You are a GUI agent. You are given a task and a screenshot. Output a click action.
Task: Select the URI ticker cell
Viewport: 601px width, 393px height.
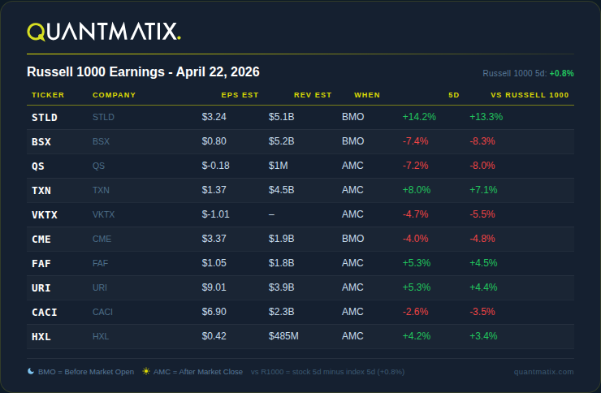41,288
